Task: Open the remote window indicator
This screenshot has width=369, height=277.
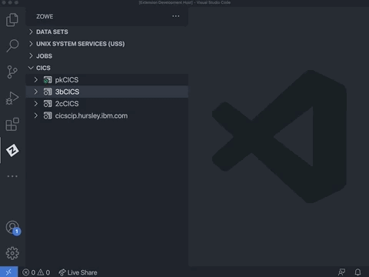Action: click(x=8, y=272)
